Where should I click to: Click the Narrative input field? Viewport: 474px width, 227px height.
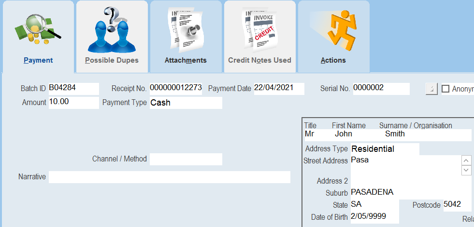(x=169, y=177)
